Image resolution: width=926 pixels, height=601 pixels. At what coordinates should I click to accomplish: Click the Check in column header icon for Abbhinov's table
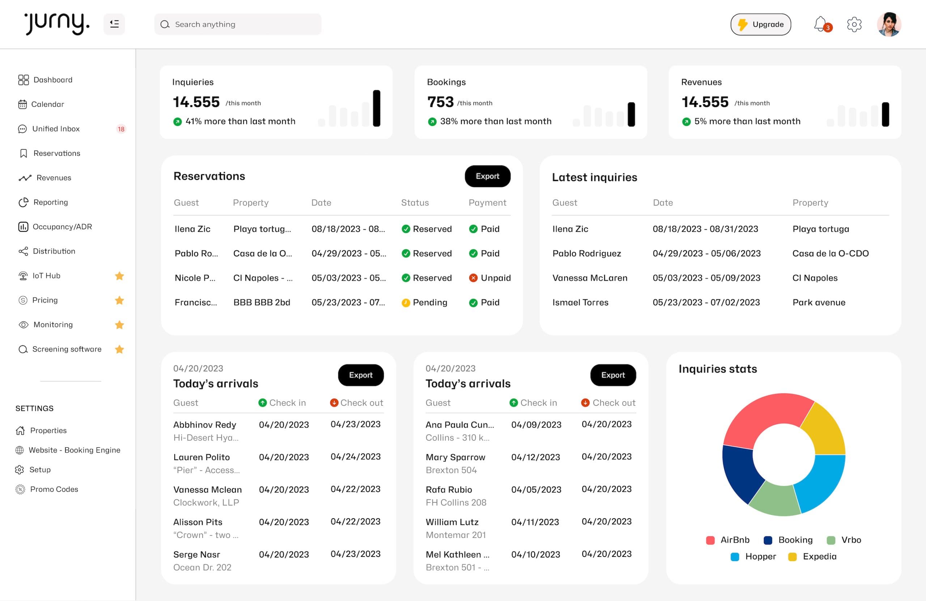(263, 402)
